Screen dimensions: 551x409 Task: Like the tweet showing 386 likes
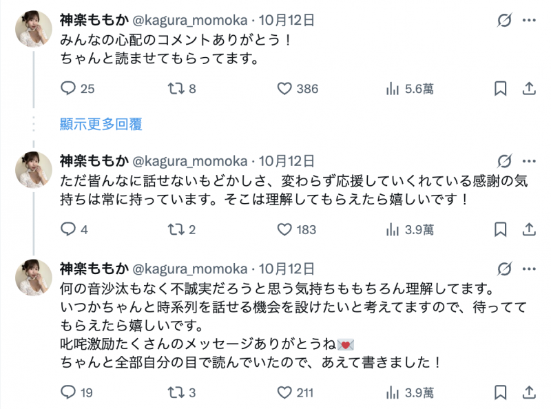point(285,89)
